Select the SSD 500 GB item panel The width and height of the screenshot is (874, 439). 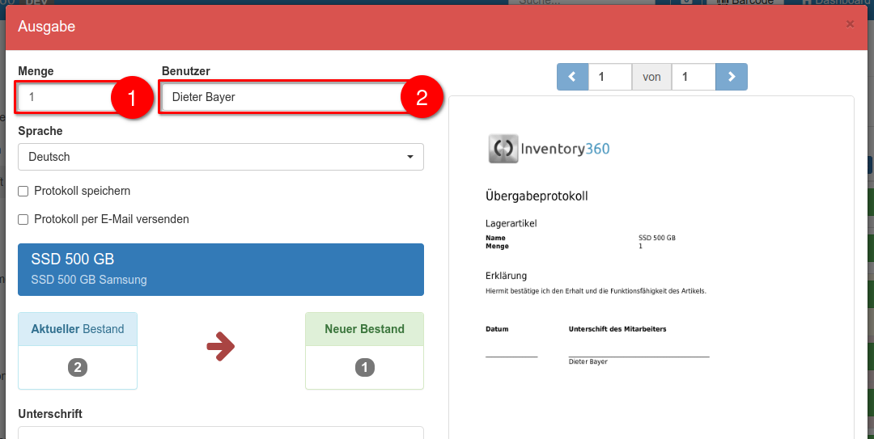pyautogui.click(x=220, y=269)
